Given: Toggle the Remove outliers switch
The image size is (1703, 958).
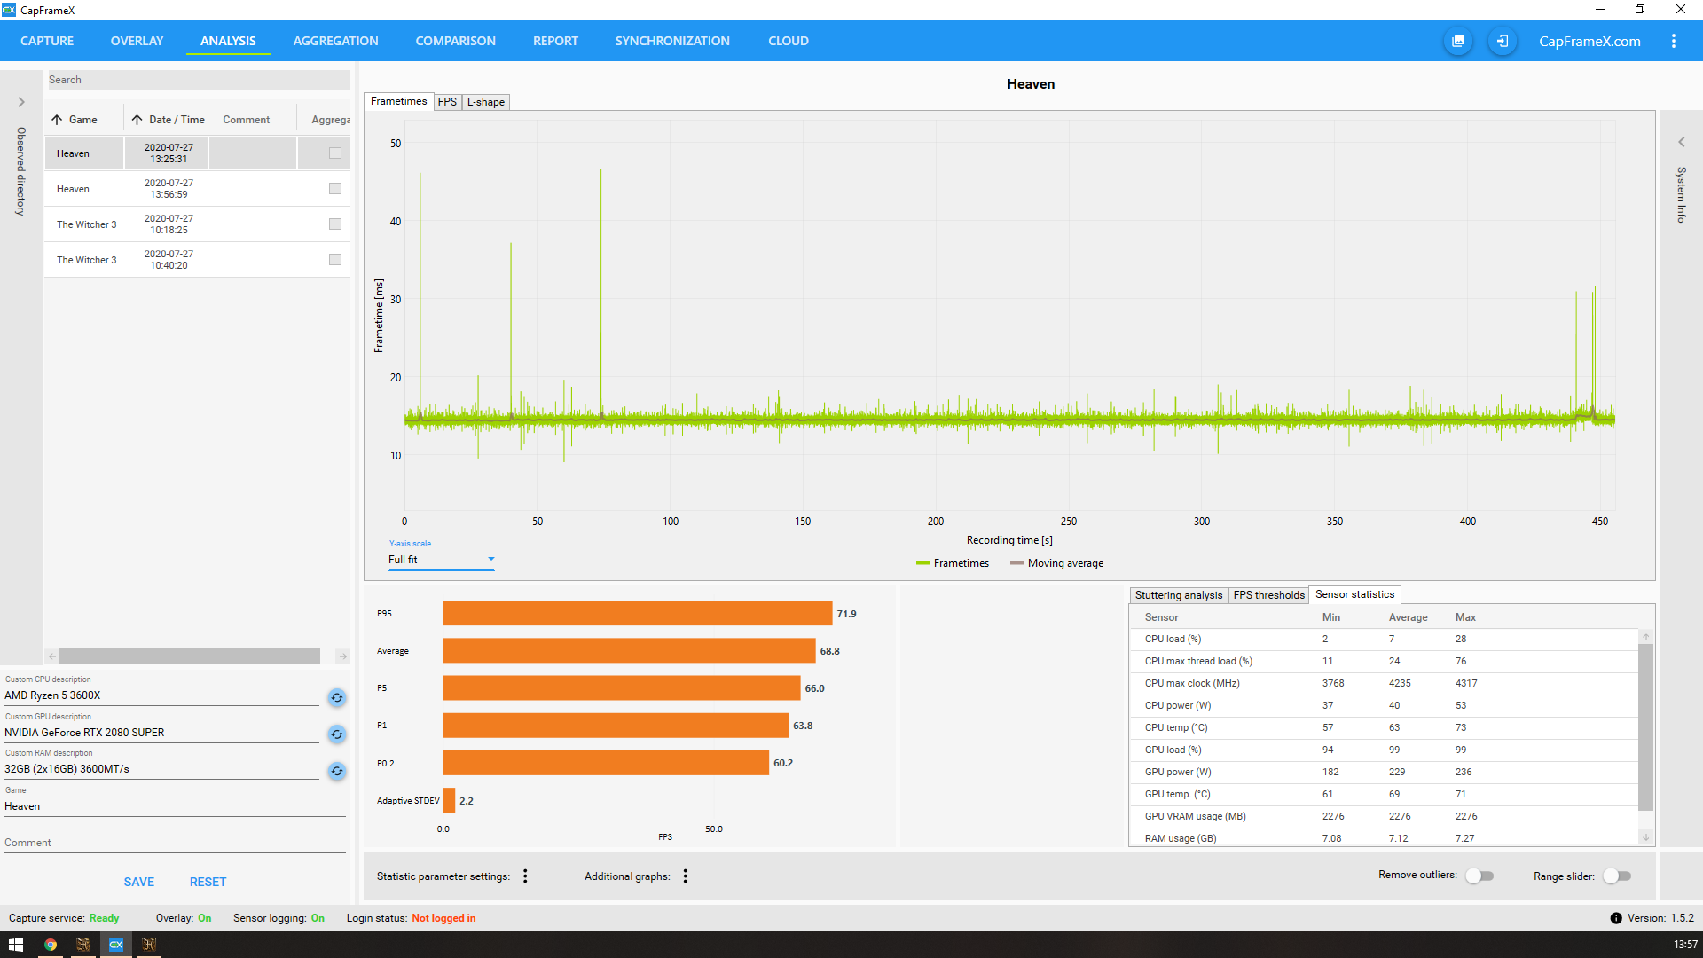Looking at the screenshot, I should 1479,876.
